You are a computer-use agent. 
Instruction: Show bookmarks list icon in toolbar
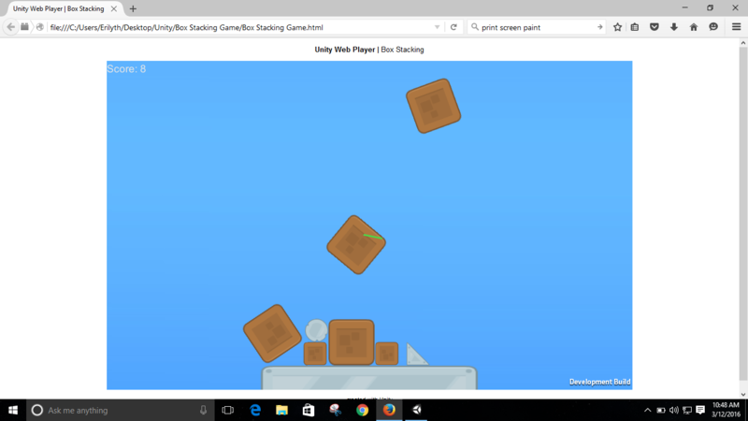635,27
